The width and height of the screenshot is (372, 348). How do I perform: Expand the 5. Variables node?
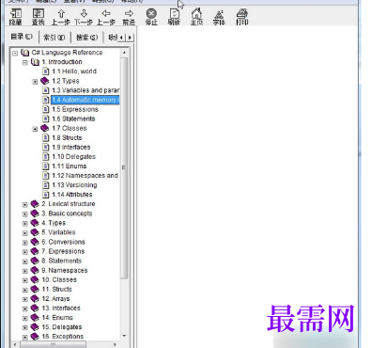pos(25,233)
